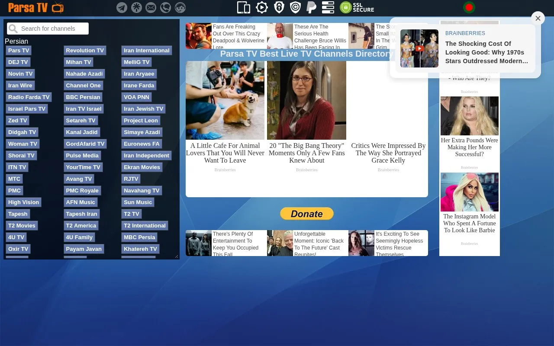Click the asterisk-shaped icon in the header
554x346 pixels.
136,8
